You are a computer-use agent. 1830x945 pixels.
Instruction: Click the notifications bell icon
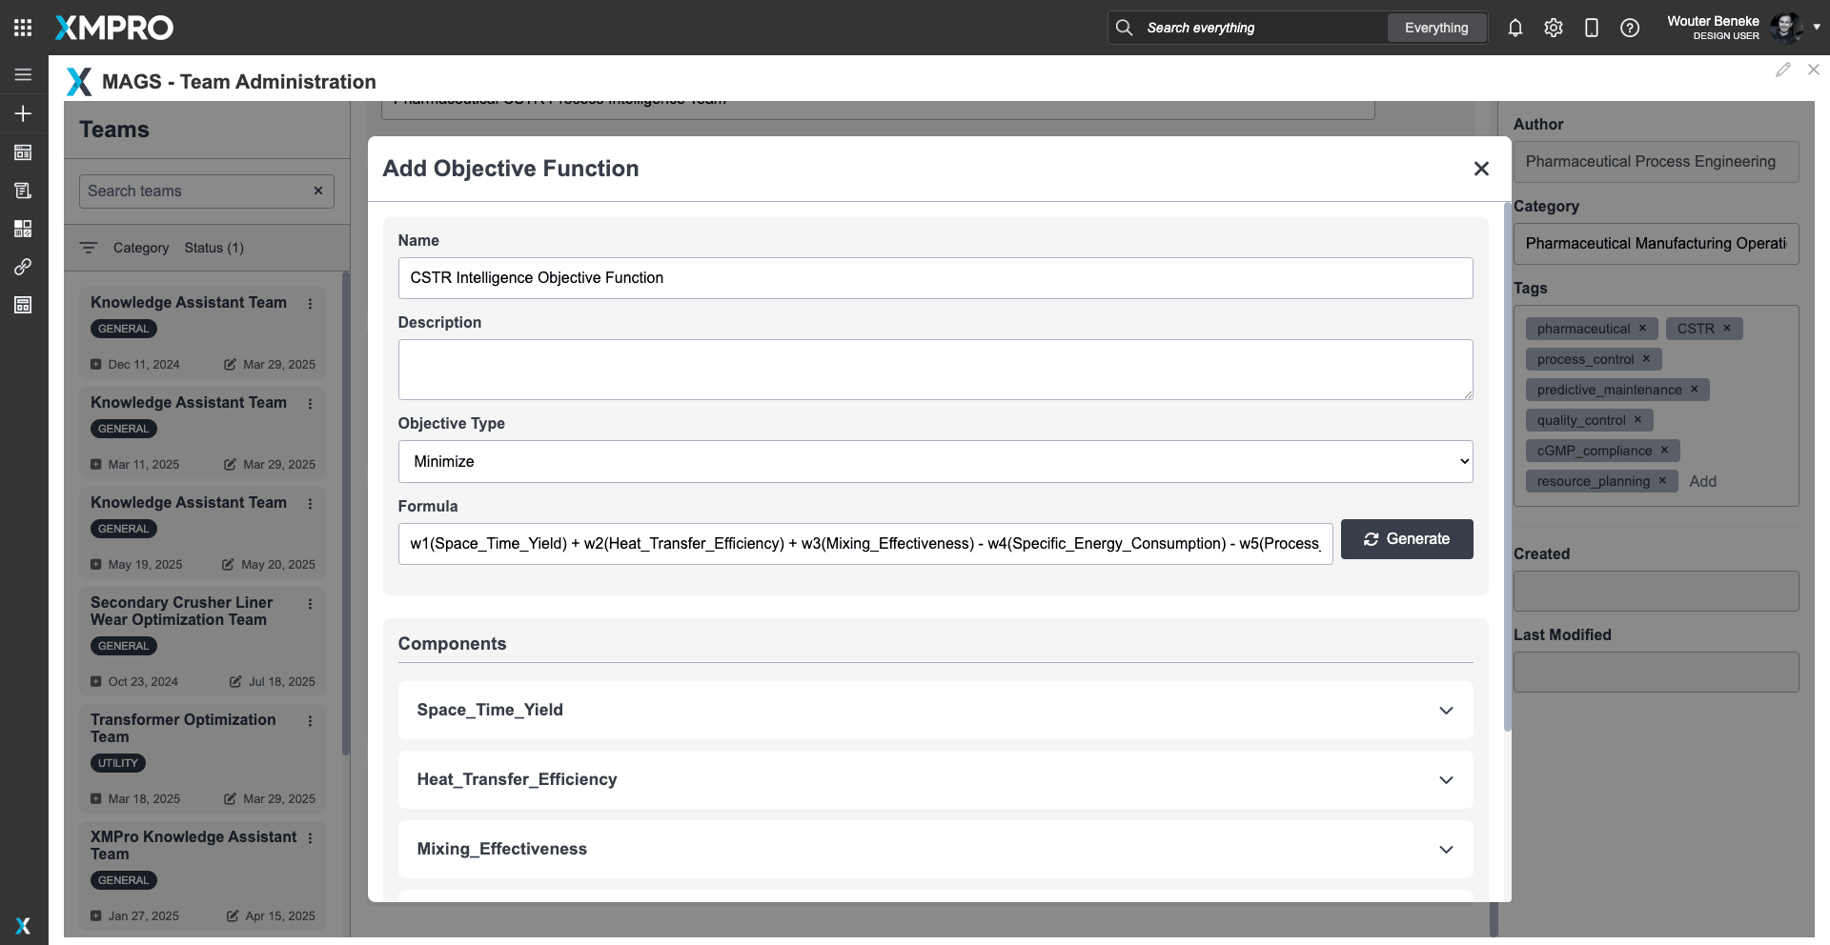point(1515,28)
